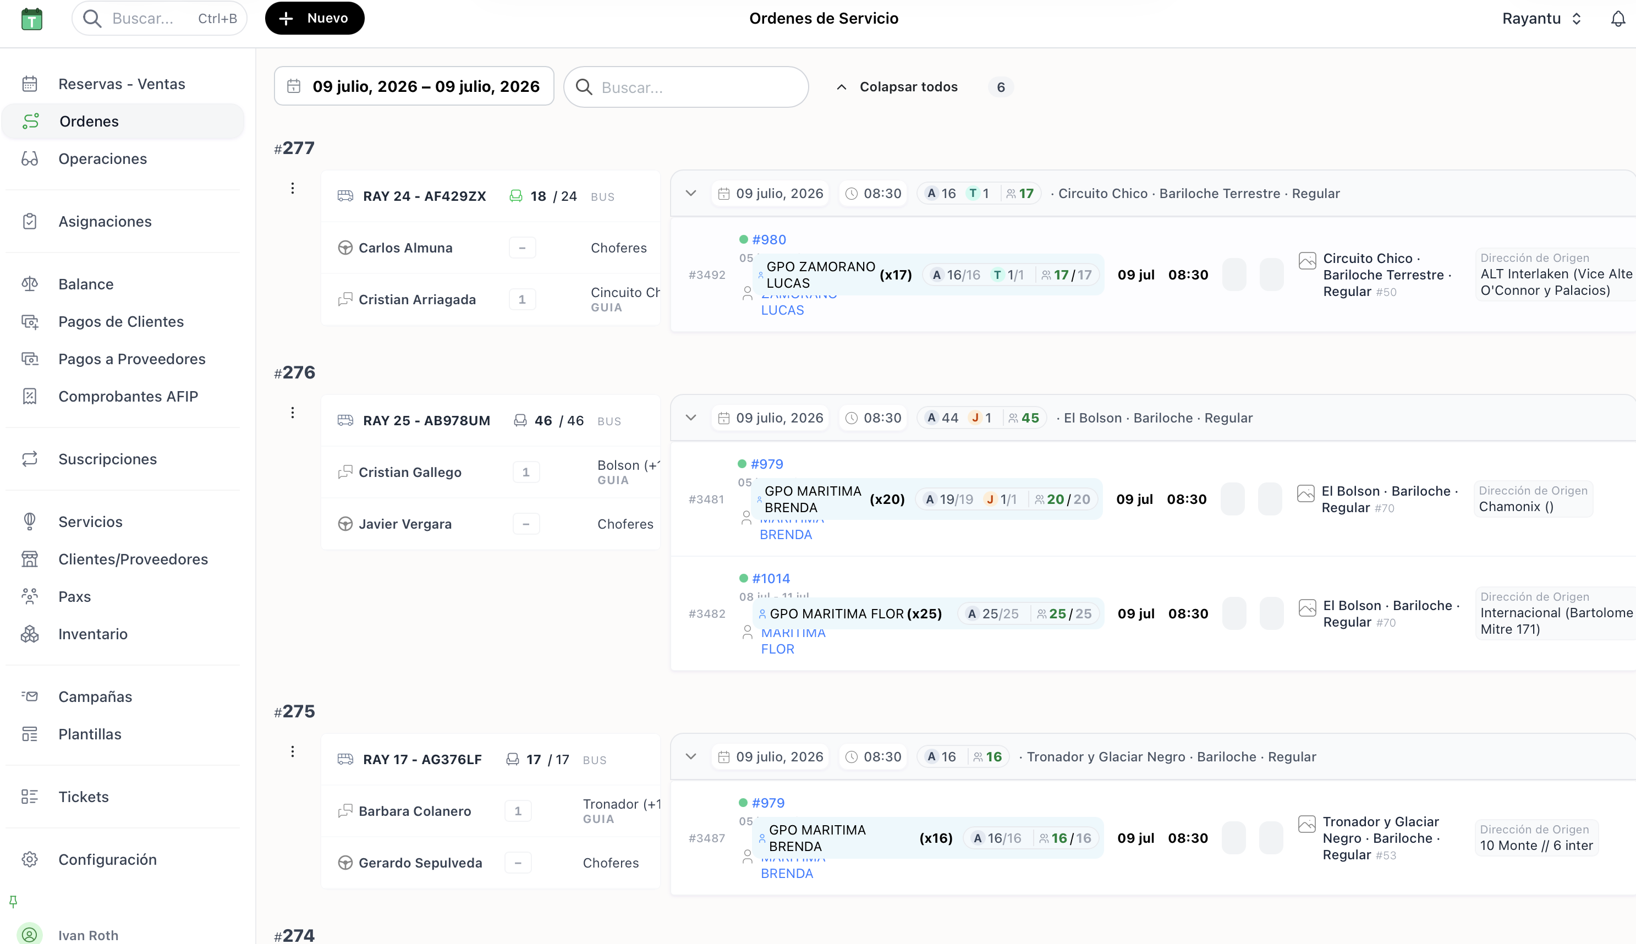Open the 09 julio 2026 date range picker
This screenshot has width=1636, height=944.
414,86
